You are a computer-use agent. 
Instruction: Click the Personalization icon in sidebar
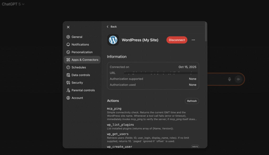pyautogui.click(x=68, y=52)
